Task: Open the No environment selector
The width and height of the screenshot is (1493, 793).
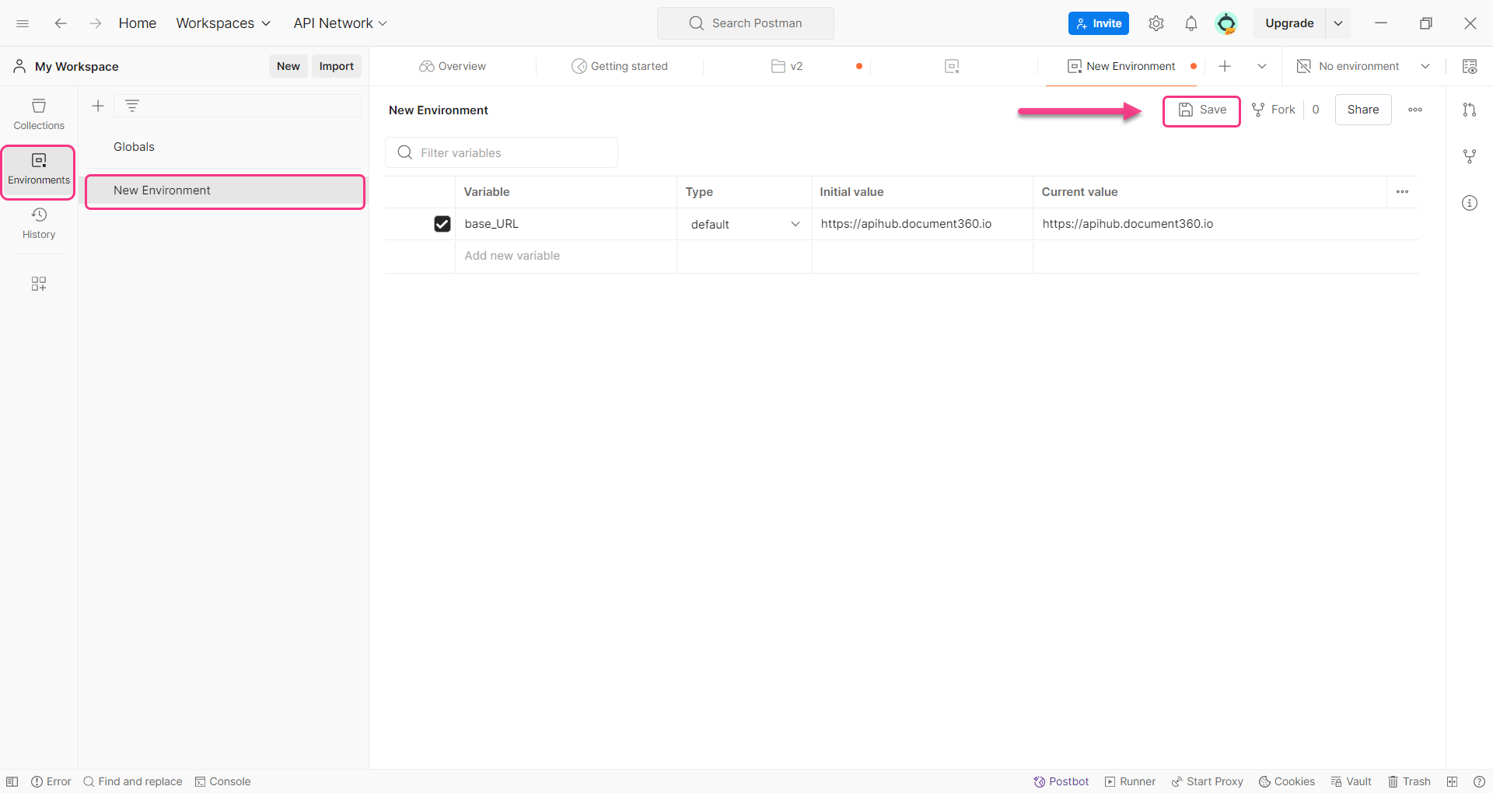Action: tap(1364, 66)
